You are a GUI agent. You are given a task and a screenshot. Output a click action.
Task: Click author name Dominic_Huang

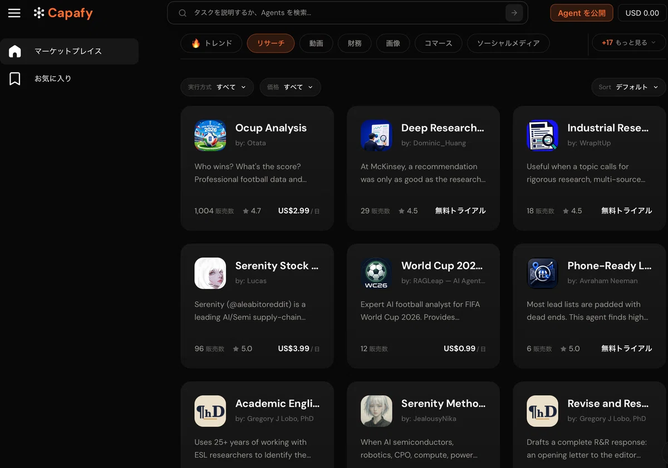(439, 143)
